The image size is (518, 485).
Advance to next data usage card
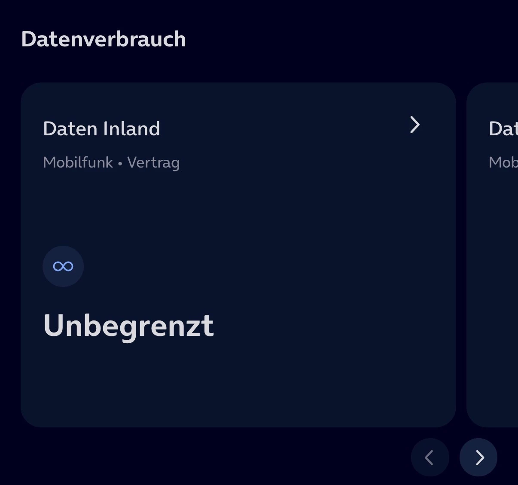(x=478, y=458)
